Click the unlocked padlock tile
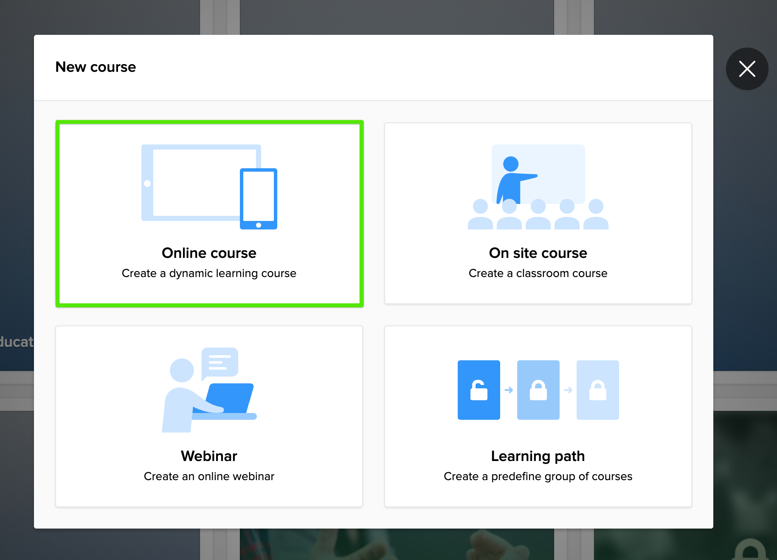The width and height of the screenshot is (777, 560). 479,390
